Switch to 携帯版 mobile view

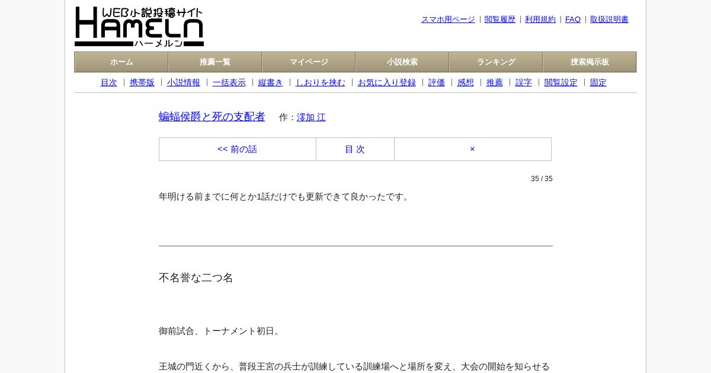[x=142, y=83]
